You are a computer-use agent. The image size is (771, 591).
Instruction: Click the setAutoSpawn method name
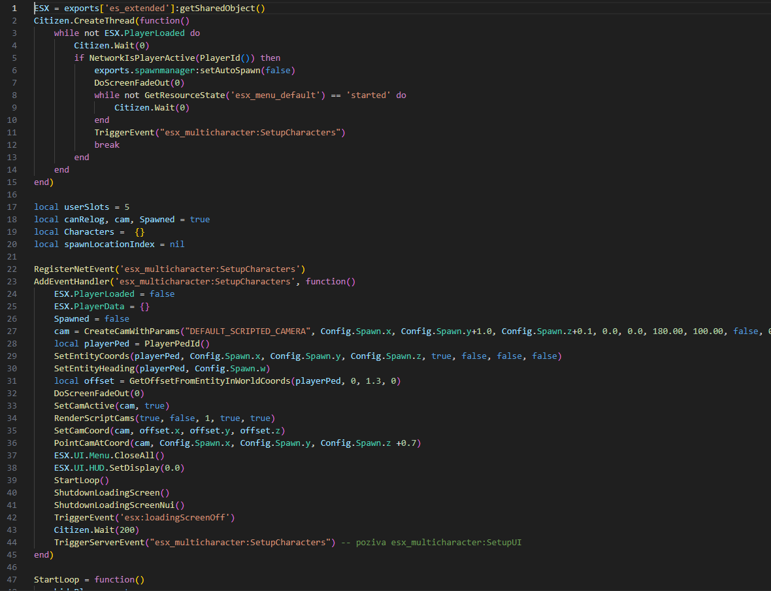[229, 71]
